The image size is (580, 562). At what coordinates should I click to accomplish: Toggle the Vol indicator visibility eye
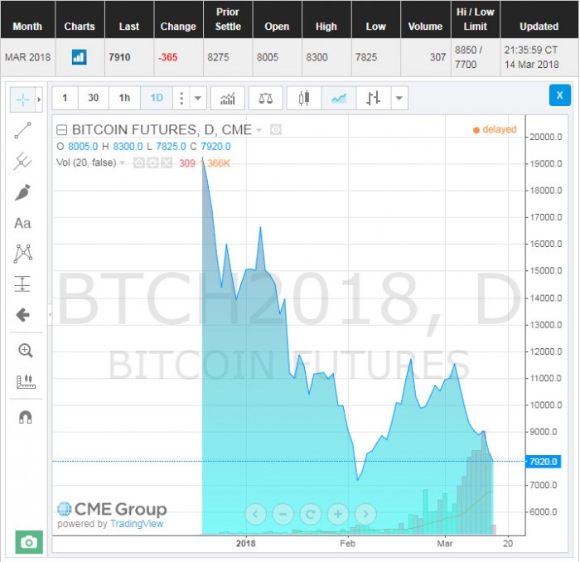[x=138, y=162]
